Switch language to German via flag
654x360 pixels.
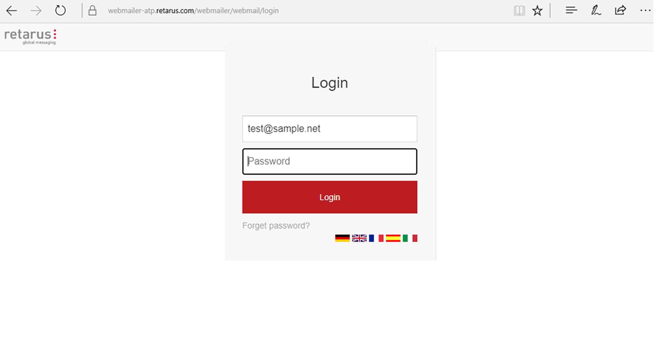342,238
